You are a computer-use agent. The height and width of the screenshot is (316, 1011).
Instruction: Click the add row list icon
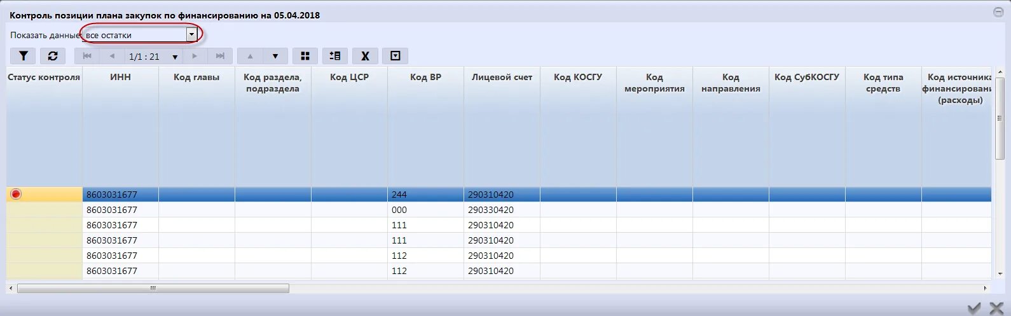click(335, 56)
